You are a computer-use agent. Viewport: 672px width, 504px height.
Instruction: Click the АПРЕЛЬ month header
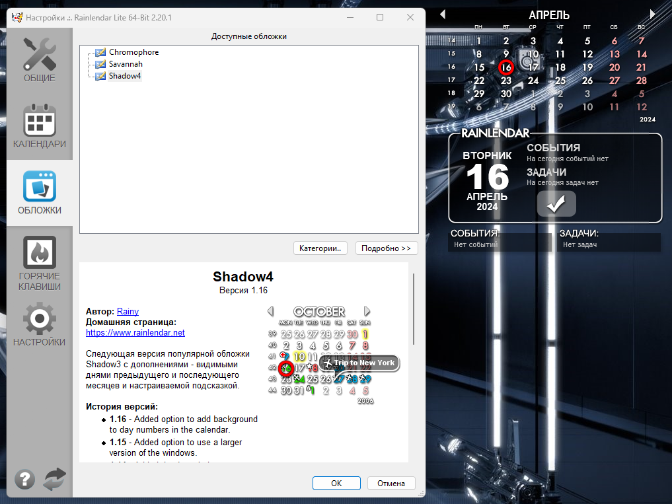coord(549,15)
